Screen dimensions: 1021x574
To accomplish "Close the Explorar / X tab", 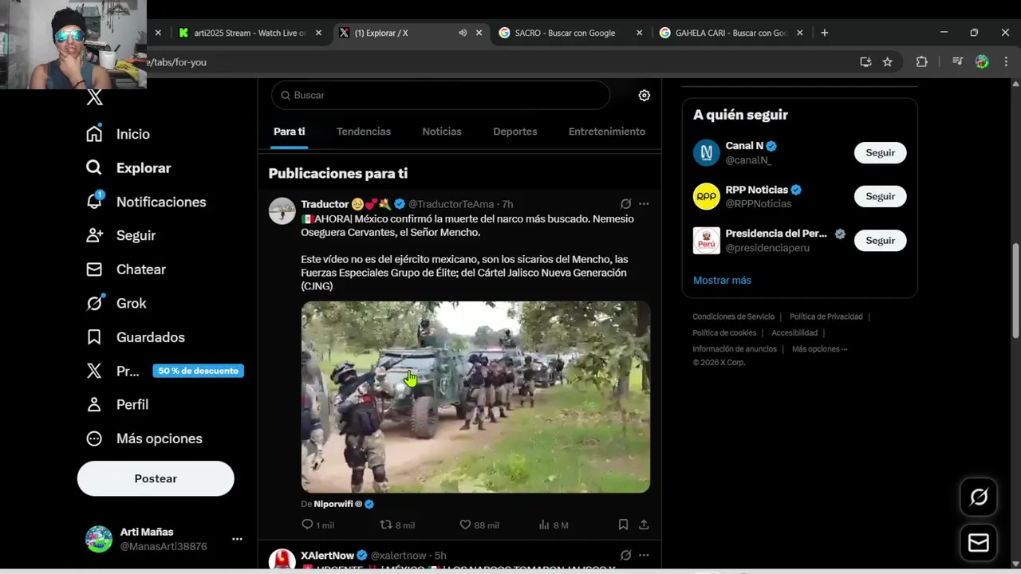I will [x=479, y=33].
